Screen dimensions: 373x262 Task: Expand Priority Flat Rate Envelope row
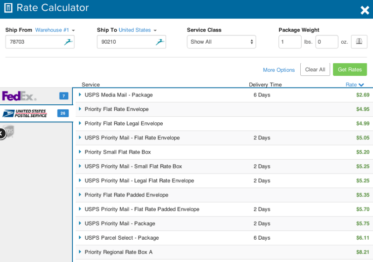tap(80, 109)
